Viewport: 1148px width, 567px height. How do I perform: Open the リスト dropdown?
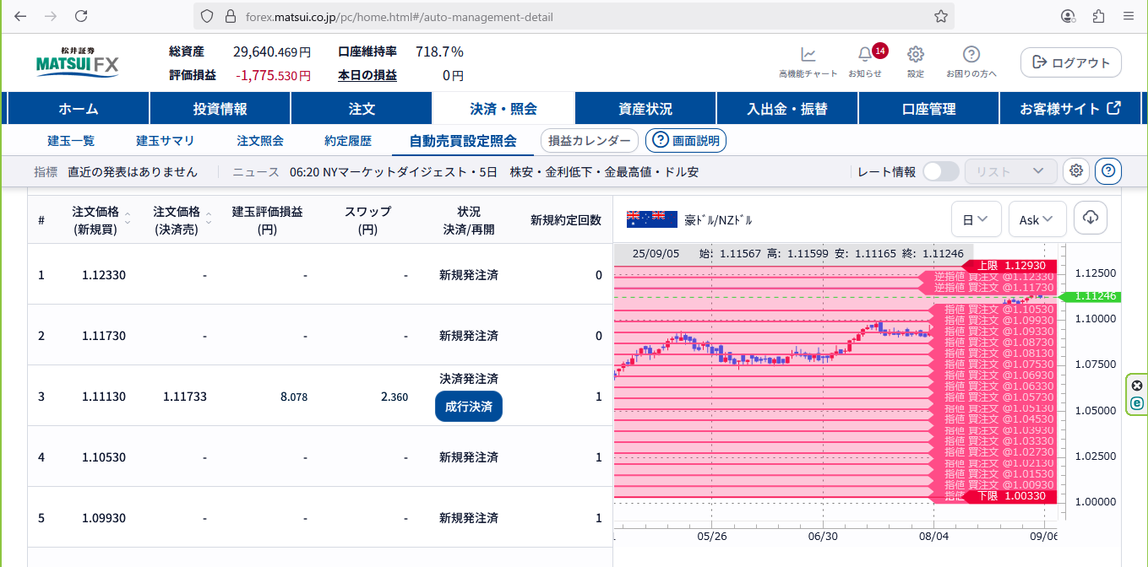[x=1011, y=171]
